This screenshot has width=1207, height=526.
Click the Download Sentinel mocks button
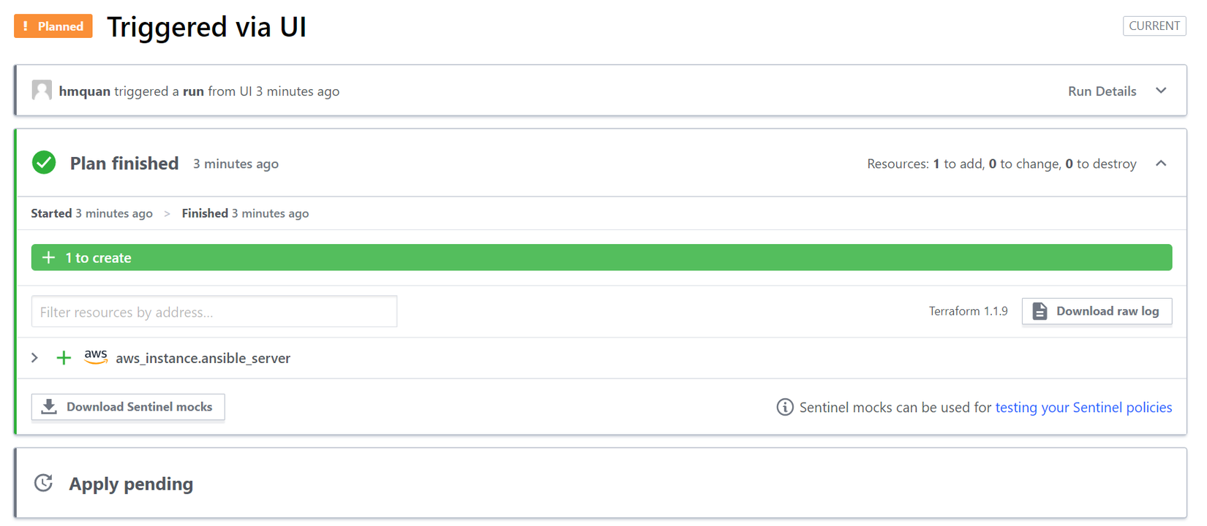pos(128,407)
